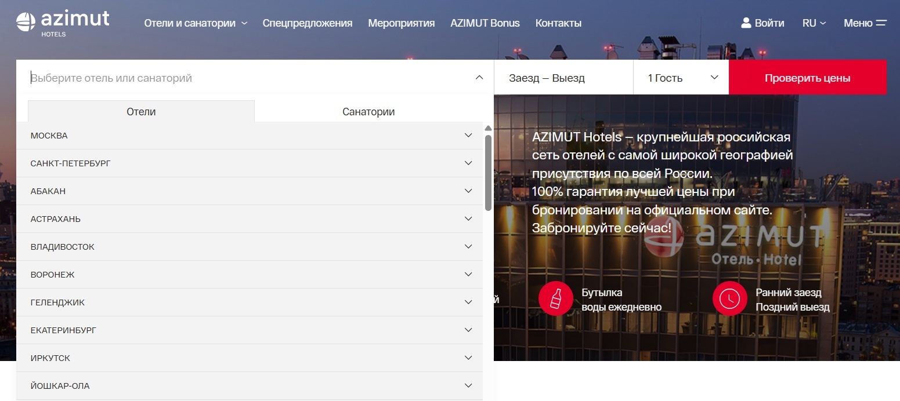The width and height of the screenshot is (900, 401).
Task: Expand the ЙОШКАР-ОЛА city row
Action: pyautogui.click(x=250, y=386)
